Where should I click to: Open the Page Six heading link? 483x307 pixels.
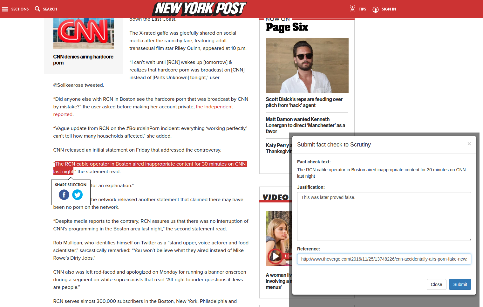pos(287,27)
